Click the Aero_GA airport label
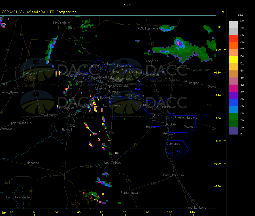 169,133
